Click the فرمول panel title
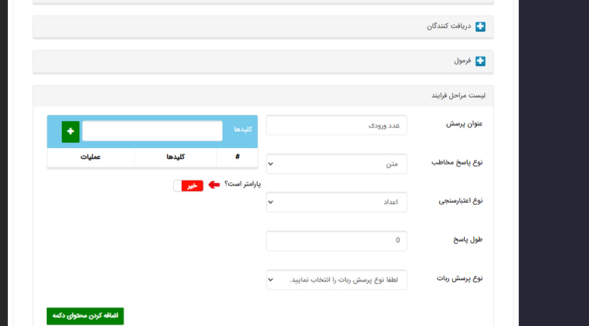589x326 pixels. (x=463, y=61)
